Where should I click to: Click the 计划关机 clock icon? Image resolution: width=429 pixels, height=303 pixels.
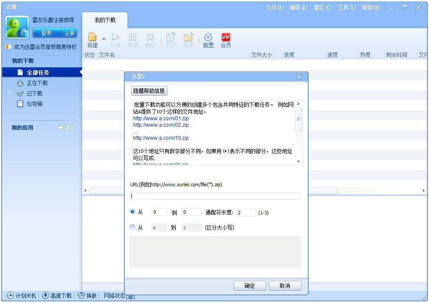pyautogui.click(x=10, y=296)
